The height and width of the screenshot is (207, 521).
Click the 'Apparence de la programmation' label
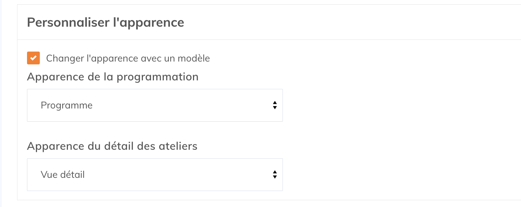pyautogui.click(x=113, y=76)
